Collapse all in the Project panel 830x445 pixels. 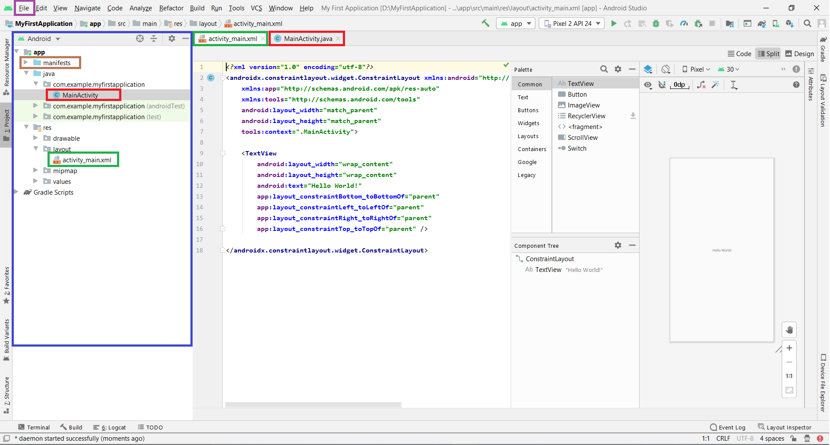pos(154,39)
